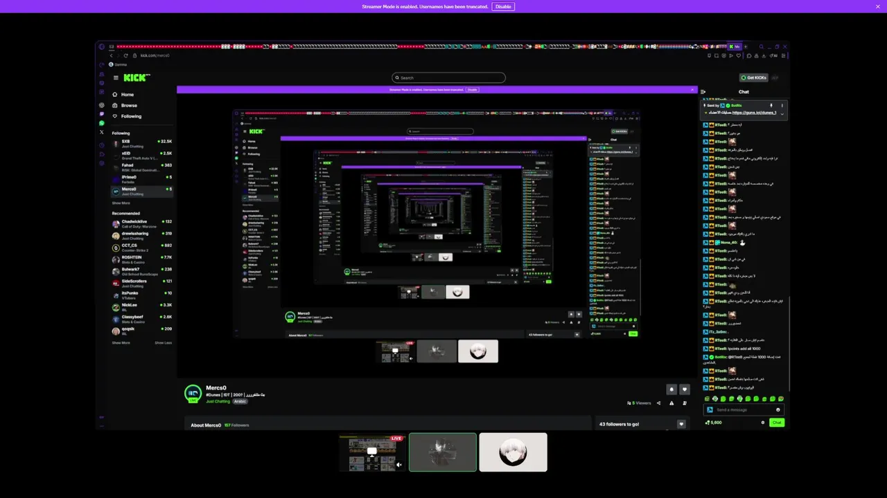The image size is (887, 498).
Task: Share the Mercs0 stream
Action: (x=658, y=403)
